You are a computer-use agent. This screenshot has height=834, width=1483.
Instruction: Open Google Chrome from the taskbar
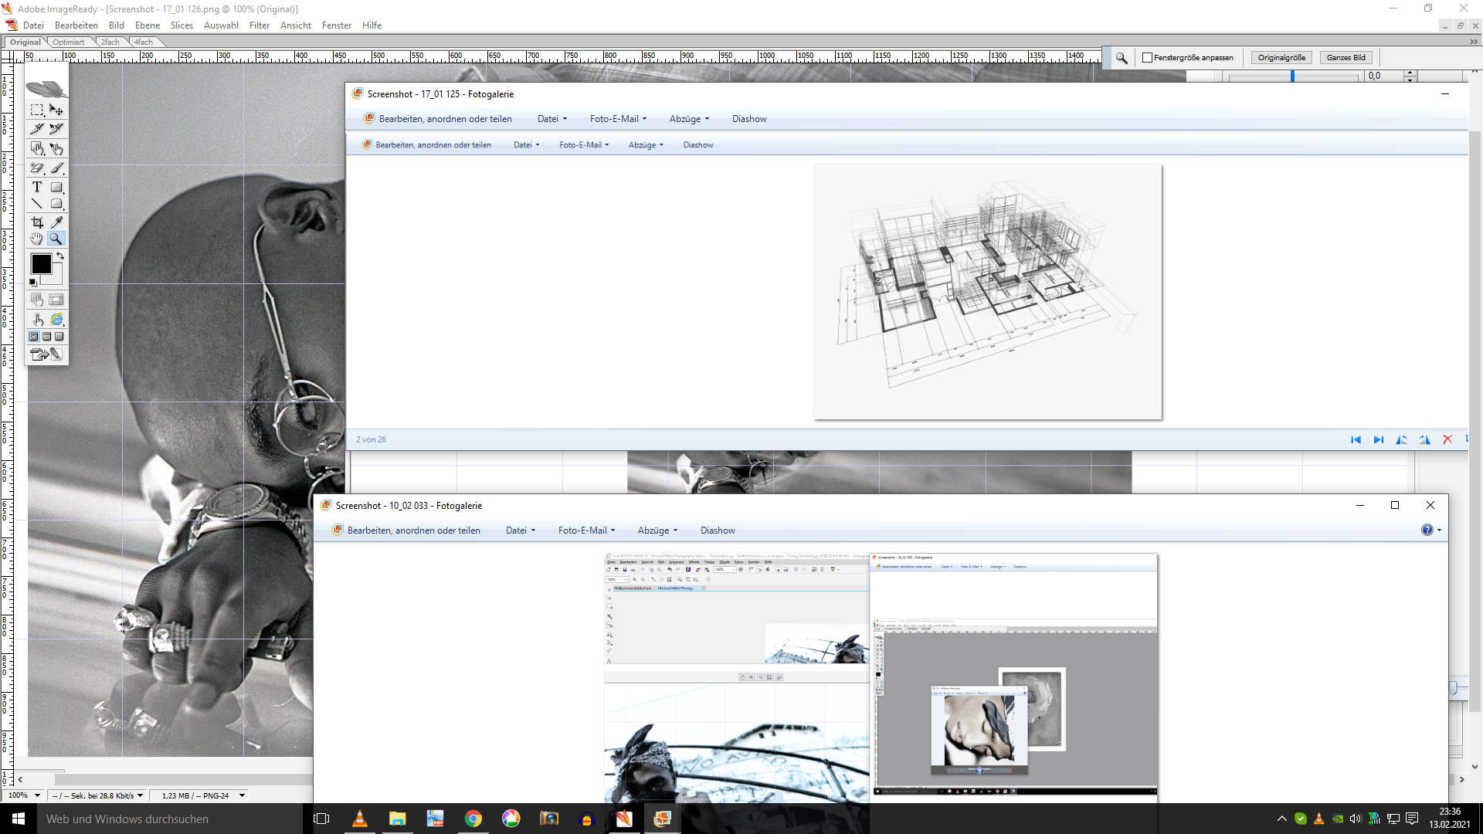[x=473, y=819]
